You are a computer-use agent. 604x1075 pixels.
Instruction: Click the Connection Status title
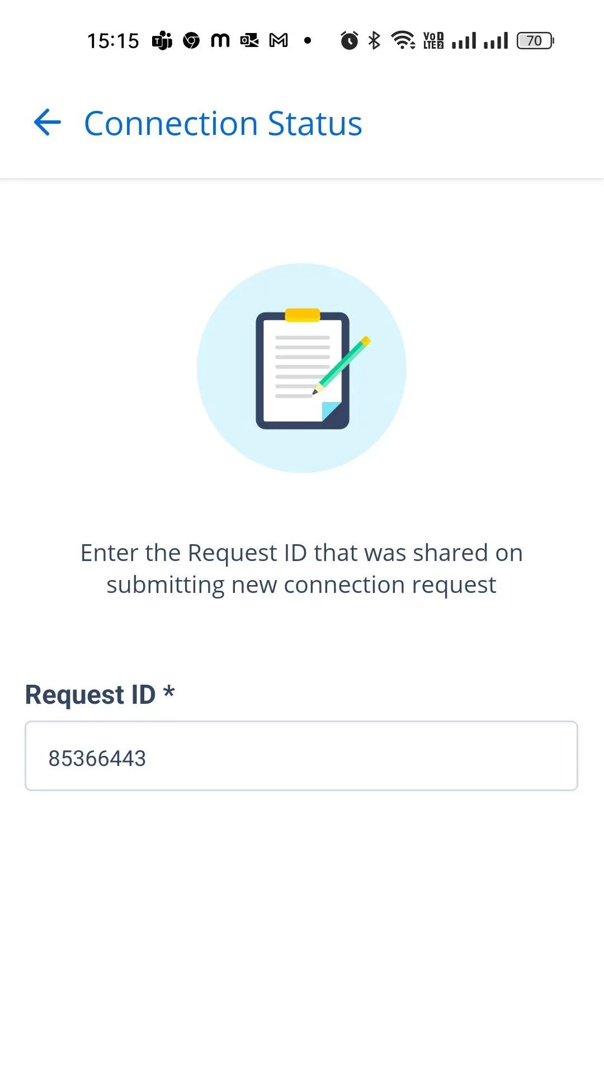click(223, 123)
